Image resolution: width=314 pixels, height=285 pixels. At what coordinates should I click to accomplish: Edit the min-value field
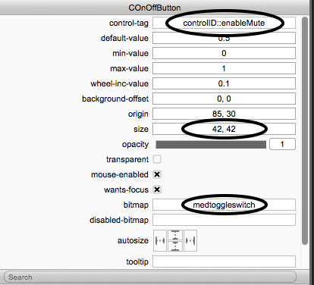coord(224,53)
